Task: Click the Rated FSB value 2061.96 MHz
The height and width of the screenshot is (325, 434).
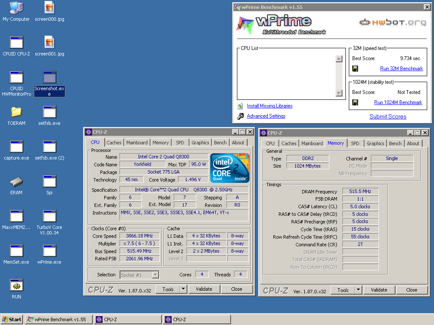Action: pyautogui.click(x=139, y=259)
